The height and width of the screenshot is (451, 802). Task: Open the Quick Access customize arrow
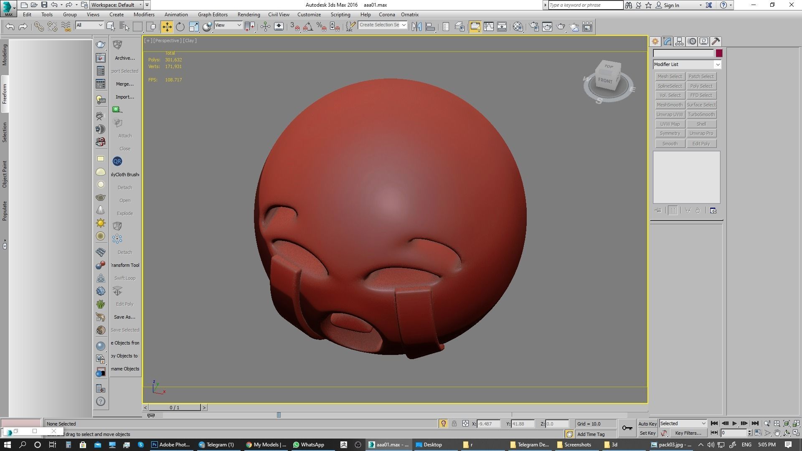(x=147, y=5)
